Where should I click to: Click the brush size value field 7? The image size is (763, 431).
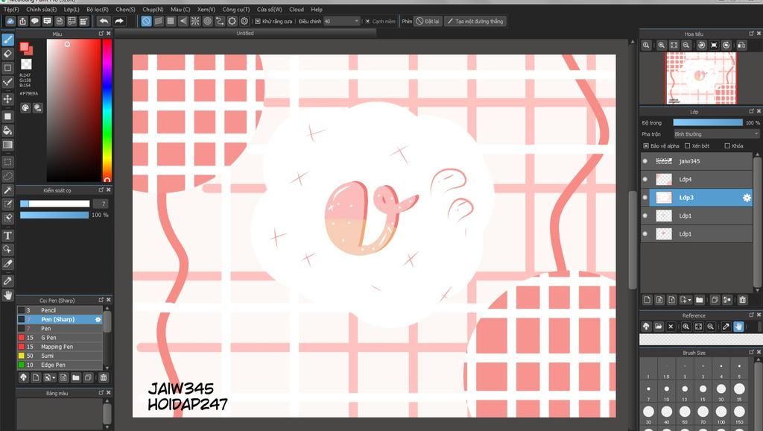101,204
